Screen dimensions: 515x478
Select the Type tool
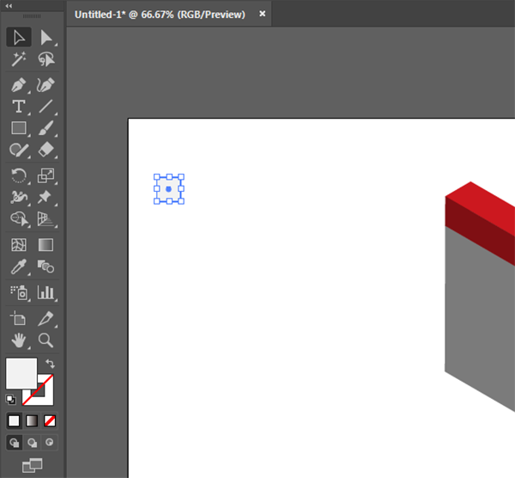(18, 107)
